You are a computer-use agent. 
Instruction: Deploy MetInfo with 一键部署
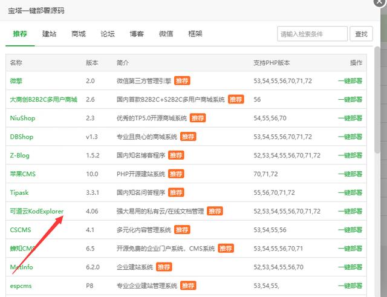(350, 267)
